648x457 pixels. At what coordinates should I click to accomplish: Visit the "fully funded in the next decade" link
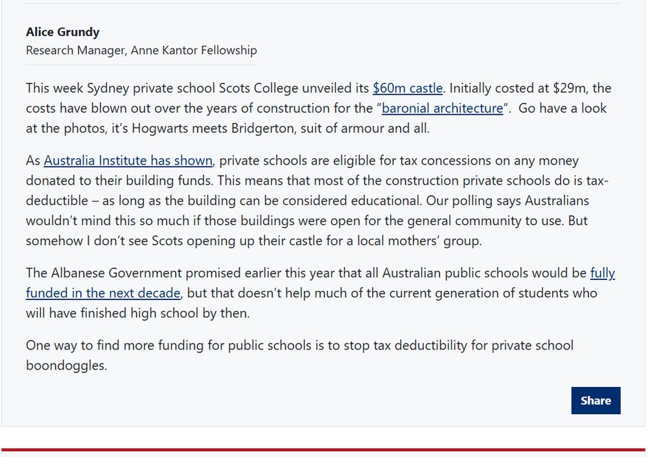point(103,293)
